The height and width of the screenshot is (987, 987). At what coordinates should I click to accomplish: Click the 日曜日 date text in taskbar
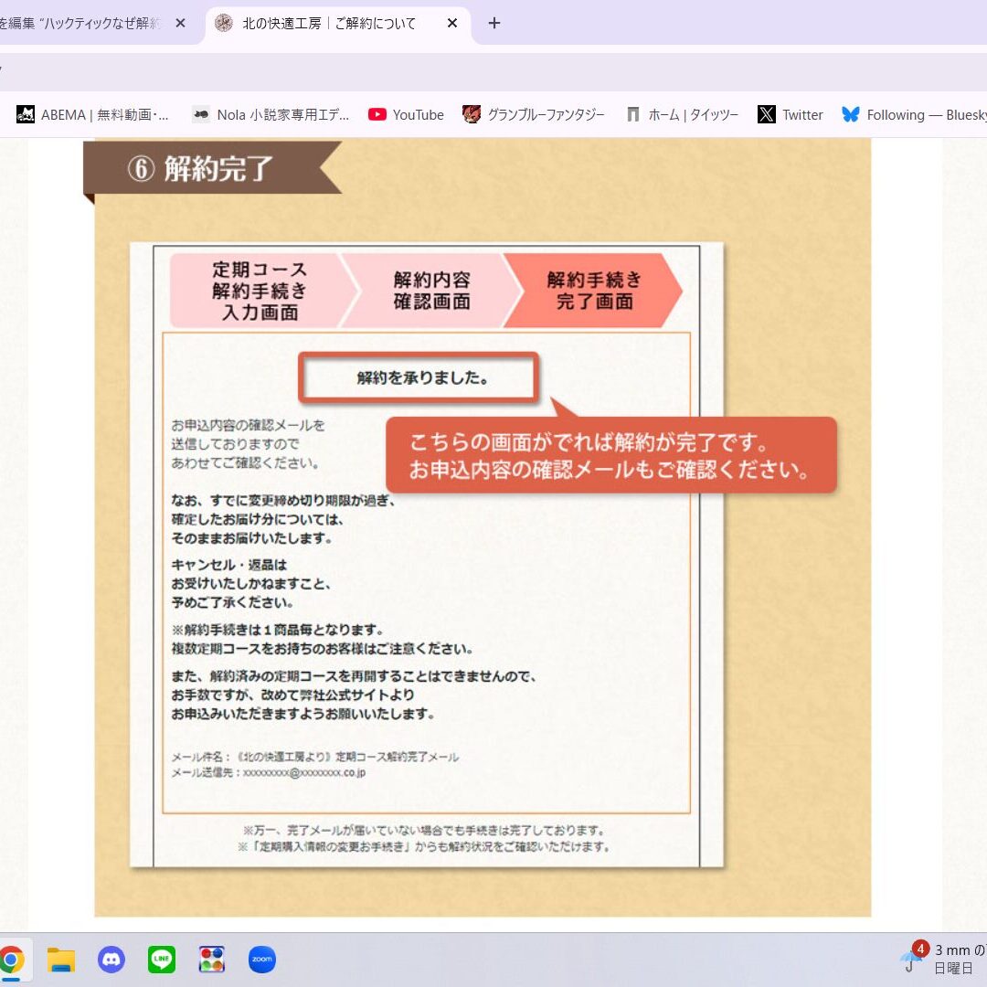coord(953,968)
